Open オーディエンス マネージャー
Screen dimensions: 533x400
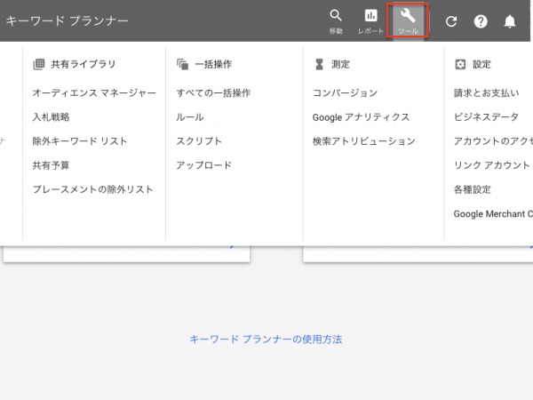[94, 92]
